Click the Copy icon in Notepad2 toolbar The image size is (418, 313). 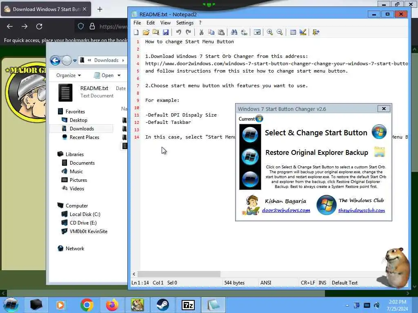(x=211, y=32)
